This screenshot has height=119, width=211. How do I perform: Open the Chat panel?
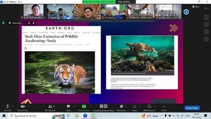coord(68,107)
